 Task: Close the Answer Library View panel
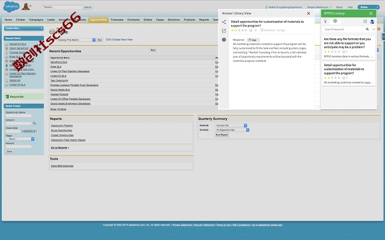(x=309, y=13)
